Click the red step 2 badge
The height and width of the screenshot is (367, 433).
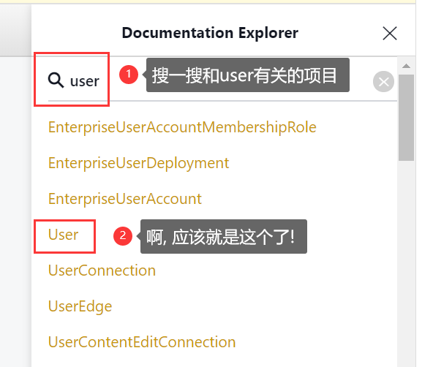(x=123, y=236)
